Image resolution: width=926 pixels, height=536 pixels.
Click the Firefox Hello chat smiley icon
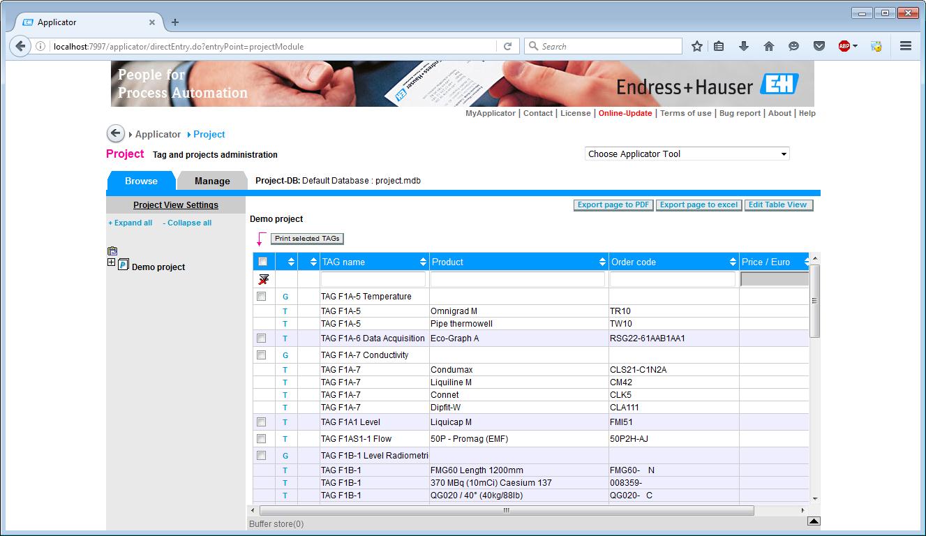(x=793, y=46)
